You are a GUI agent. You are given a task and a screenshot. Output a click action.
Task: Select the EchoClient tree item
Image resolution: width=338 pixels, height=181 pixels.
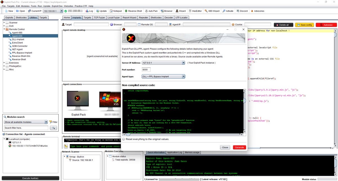17,43
